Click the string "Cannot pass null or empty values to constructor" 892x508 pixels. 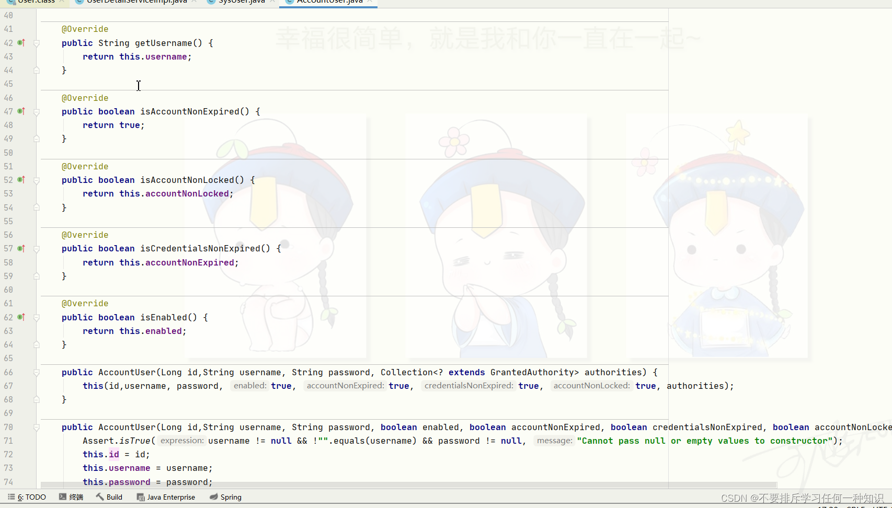point(705,441)
